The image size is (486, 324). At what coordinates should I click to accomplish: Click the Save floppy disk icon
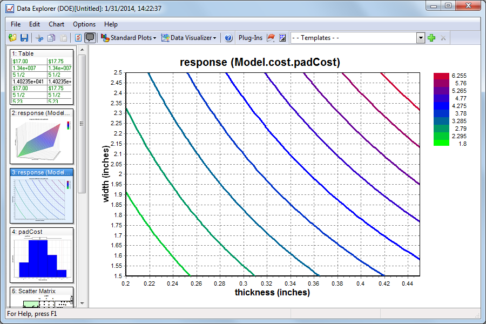tap(24, 38)
